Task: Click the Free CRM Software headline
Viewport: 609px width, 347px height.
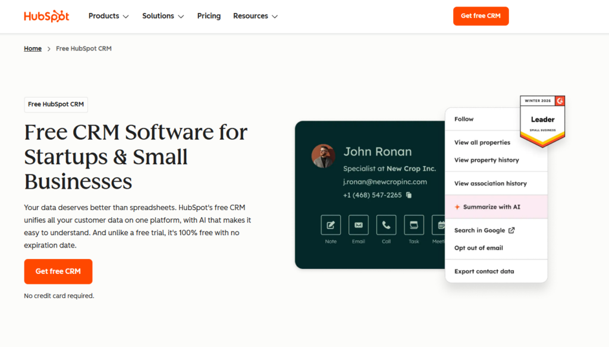Action: coord(136,157)
